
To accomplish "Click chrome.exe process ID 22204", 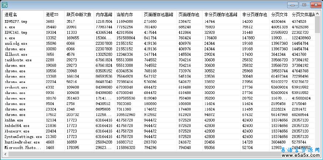I will (51, 82).
